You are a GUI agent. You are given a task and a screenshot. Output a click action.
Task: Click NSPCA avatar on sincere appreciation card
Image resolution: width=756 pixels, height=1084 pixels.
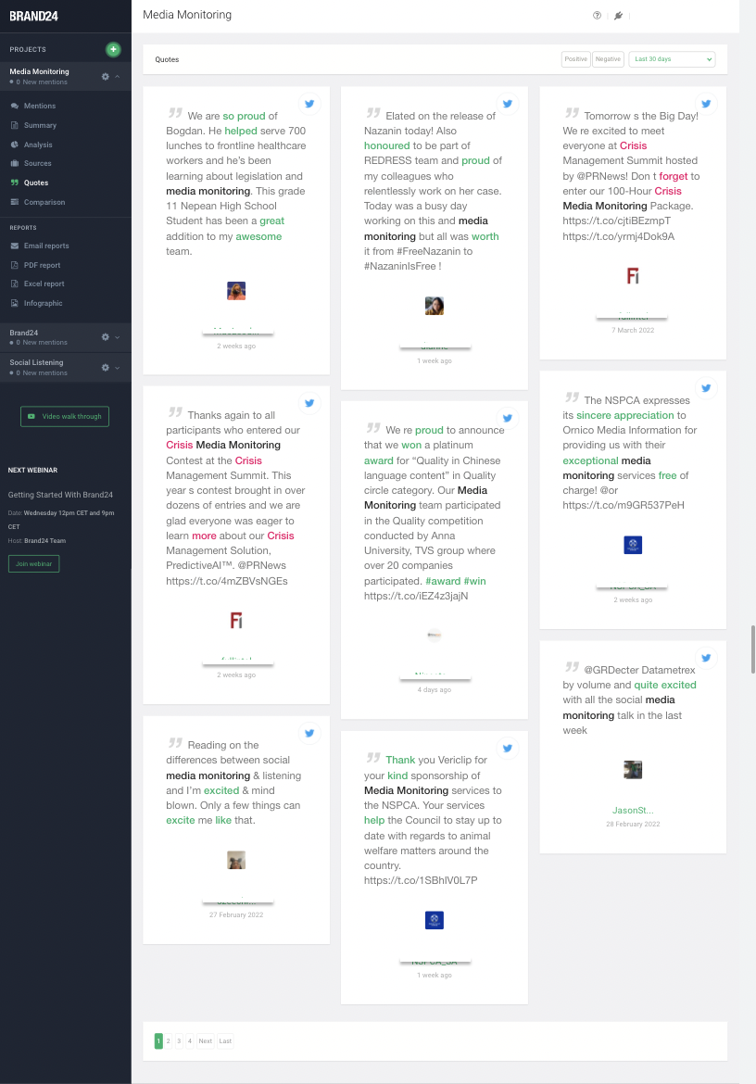[x=632, y=545]
